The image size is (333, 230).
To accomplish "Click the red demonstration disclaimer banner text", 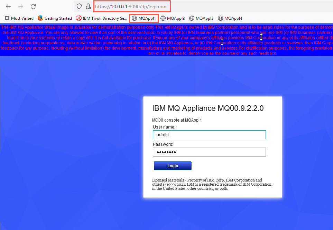I will (x=167, y=40).
